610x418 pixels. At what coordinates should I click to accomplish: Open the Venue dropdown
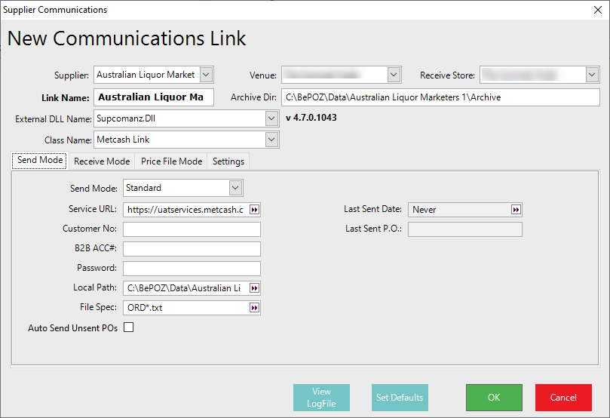[x=394, y=75]
